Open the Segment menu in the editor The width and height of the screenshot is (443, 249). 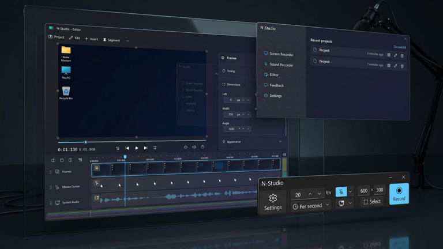tap(111, 40)
